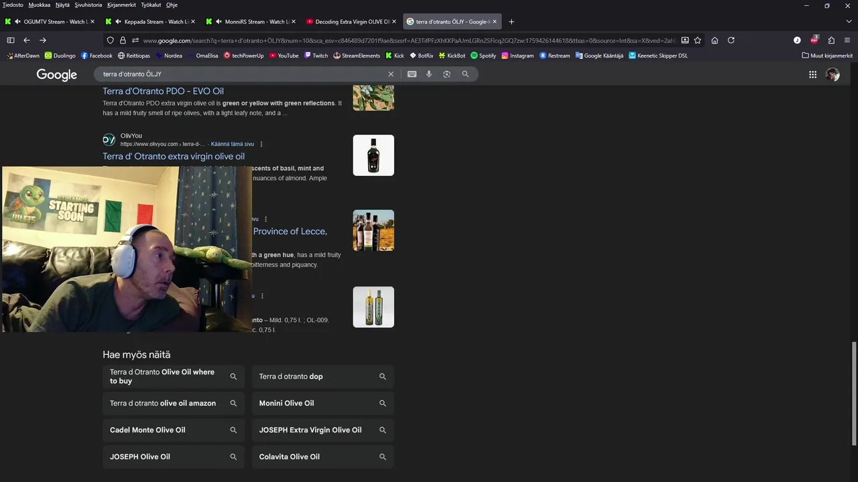The height and width of the screenshot is (482, 858).
Task: Open OlivYou result's three-dot options
Action: point(261,144)
